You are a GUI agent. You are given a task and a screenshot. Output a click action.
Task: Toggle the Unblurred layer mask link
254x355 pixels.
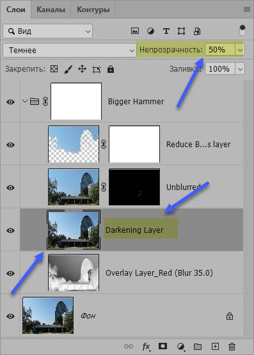(x=104, y=187)
